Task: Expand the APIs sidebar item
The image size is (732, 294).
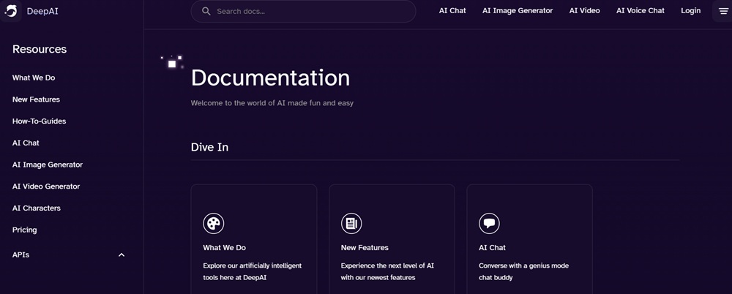Action: (21, 255)
